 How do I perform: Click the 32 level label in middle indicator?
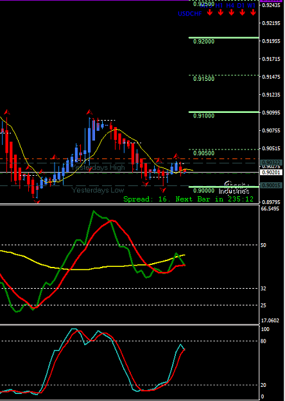(264, 289)
